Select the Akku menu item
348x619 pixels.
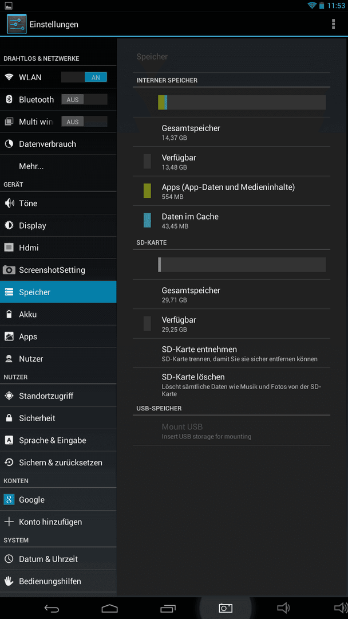pyautogui.click(x=58, y=314)
